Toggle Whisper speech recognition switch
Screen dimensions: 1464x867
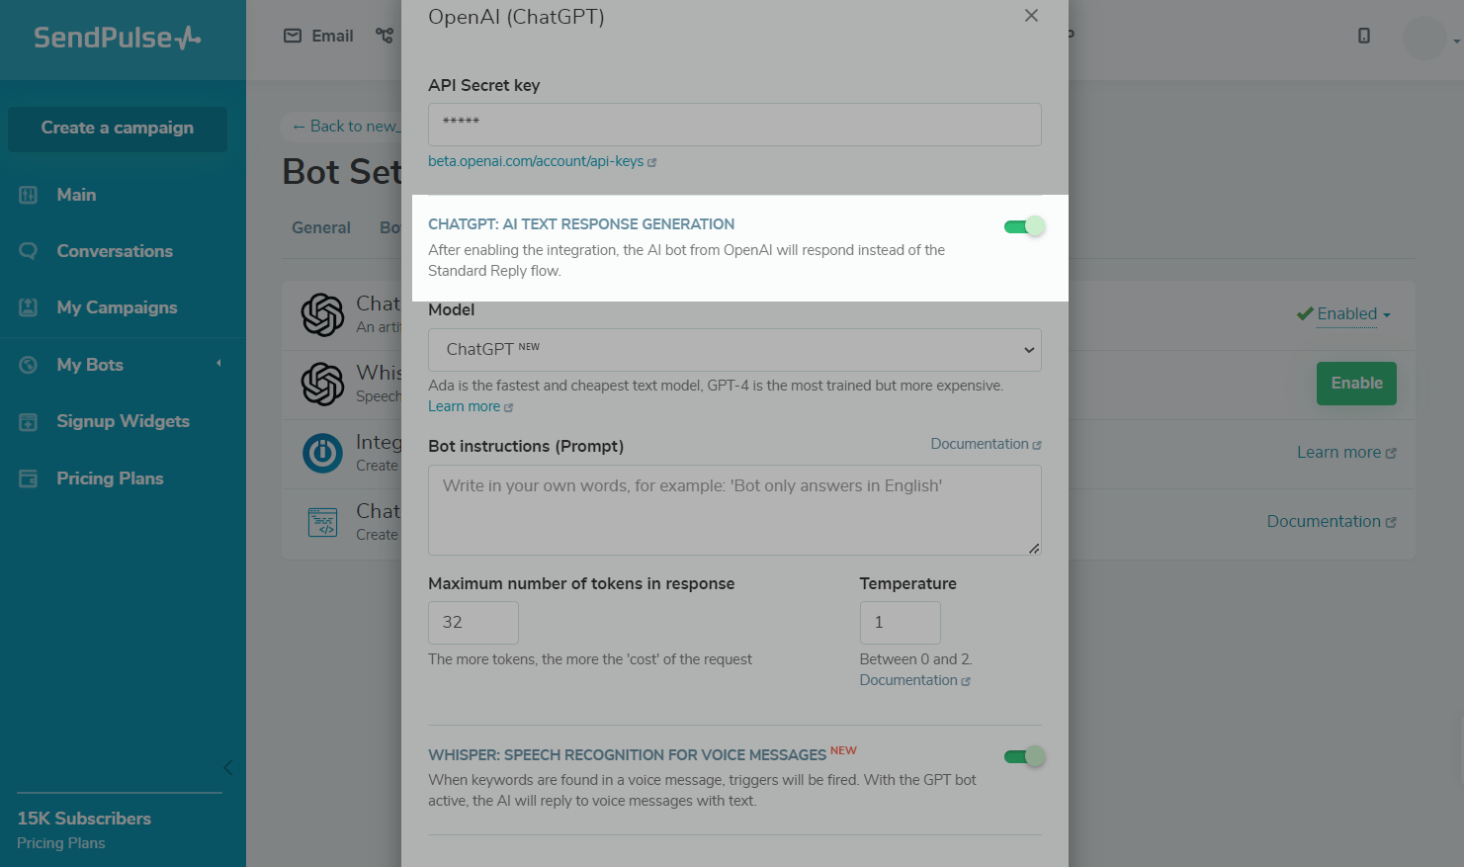1024,756
